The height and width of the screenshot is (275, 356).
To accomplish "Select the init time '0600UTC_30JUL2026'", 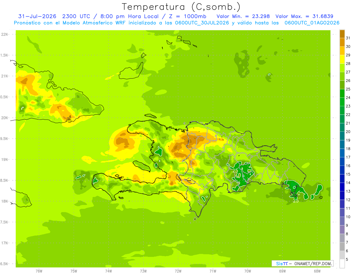I will point(202,23).
